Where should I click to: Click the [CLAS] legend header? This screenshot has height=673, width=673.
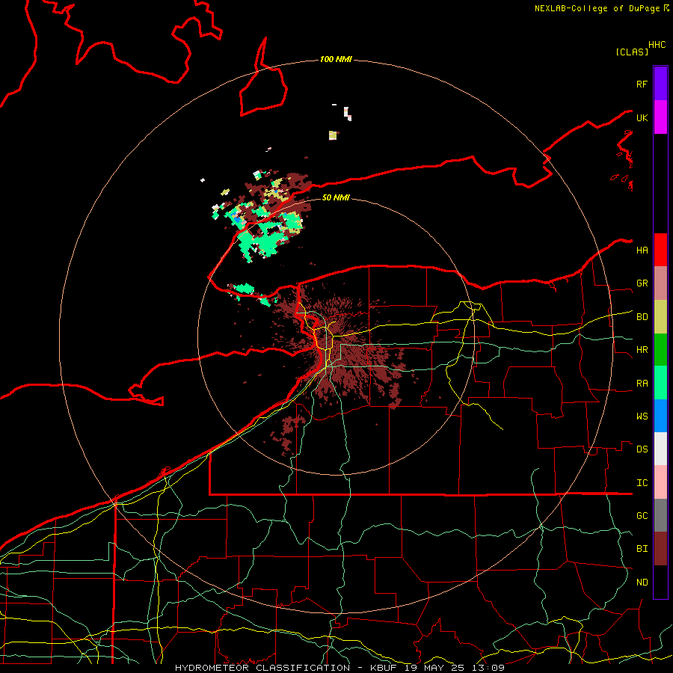click(632, 52)
